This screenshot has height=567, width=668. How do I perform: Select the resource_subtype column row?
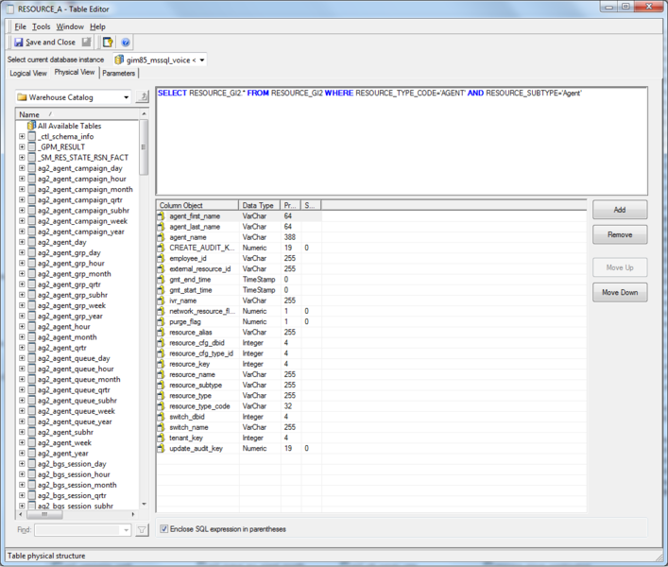[x=239, y=386]
